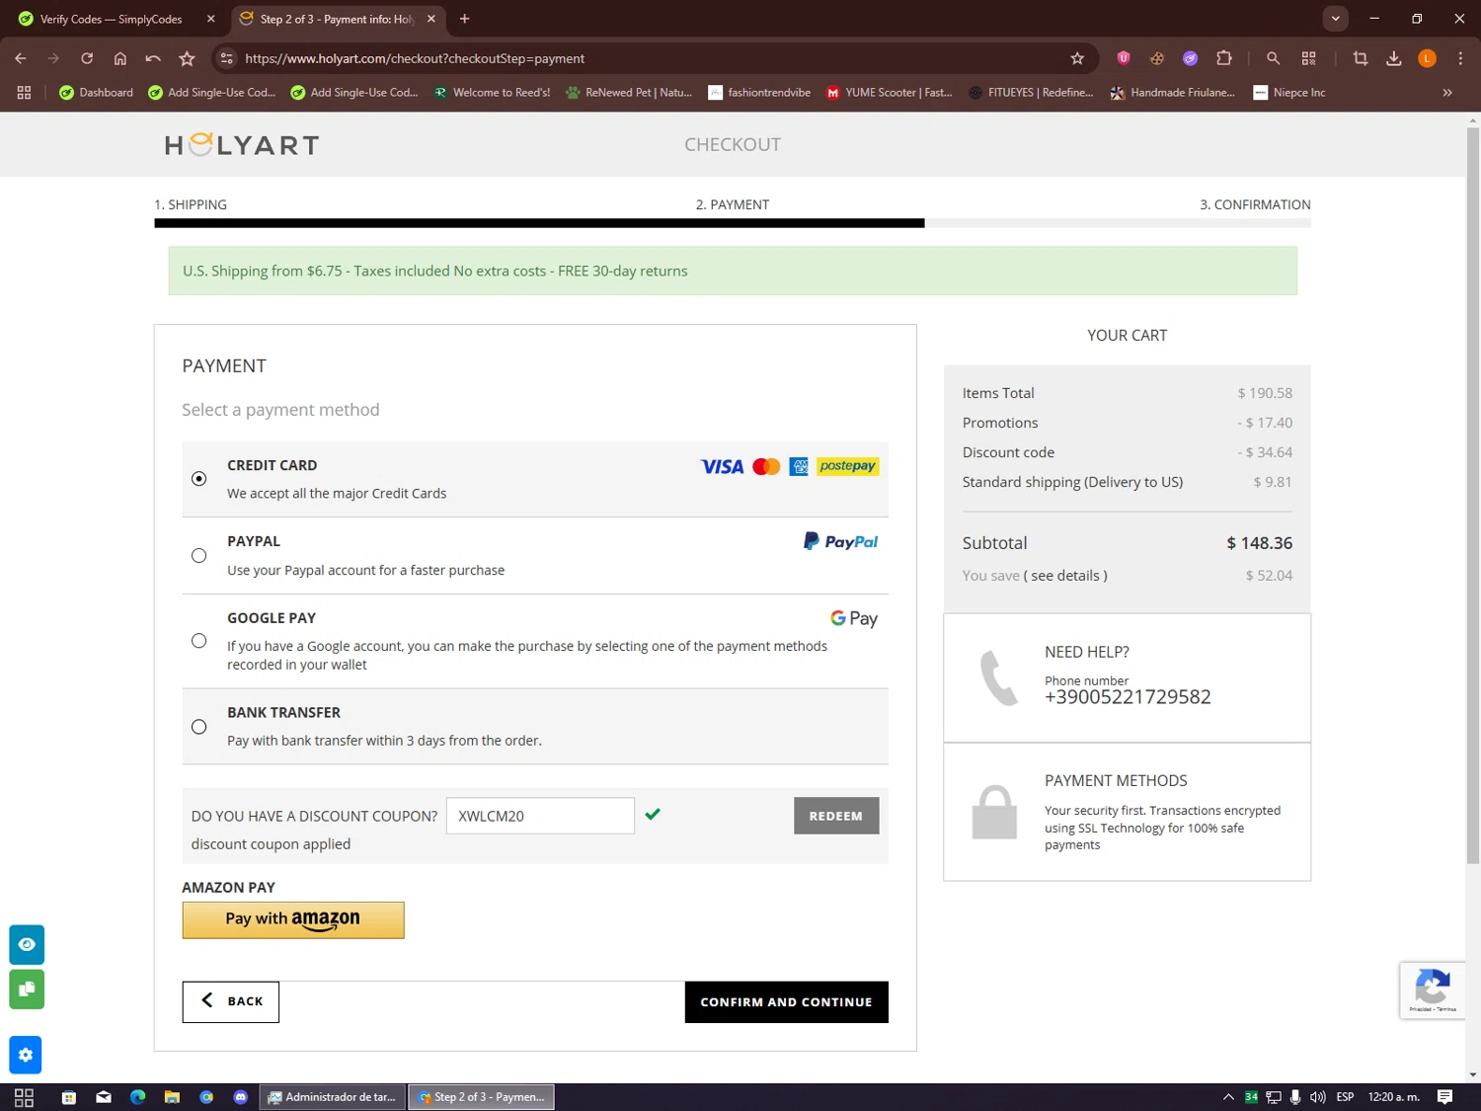Click the phone handset help icon

[x=998, y=677]
